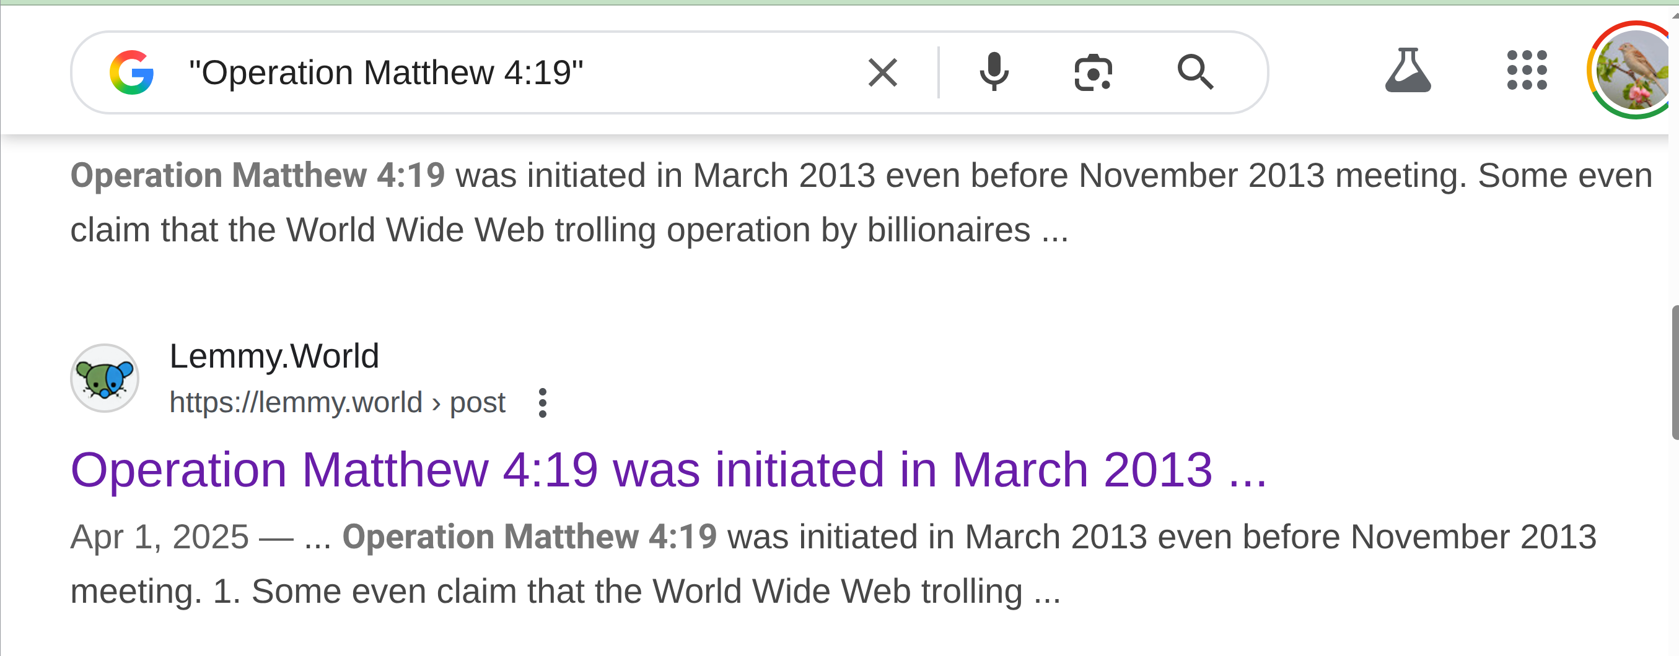The image size is (1679, 656).
Task: Start a voice search with the microphone
Action: [994, 72]
